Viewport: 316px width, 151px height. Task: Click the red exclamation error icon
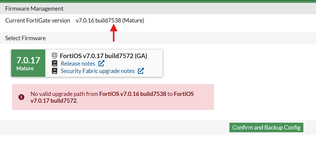(21, 97)
